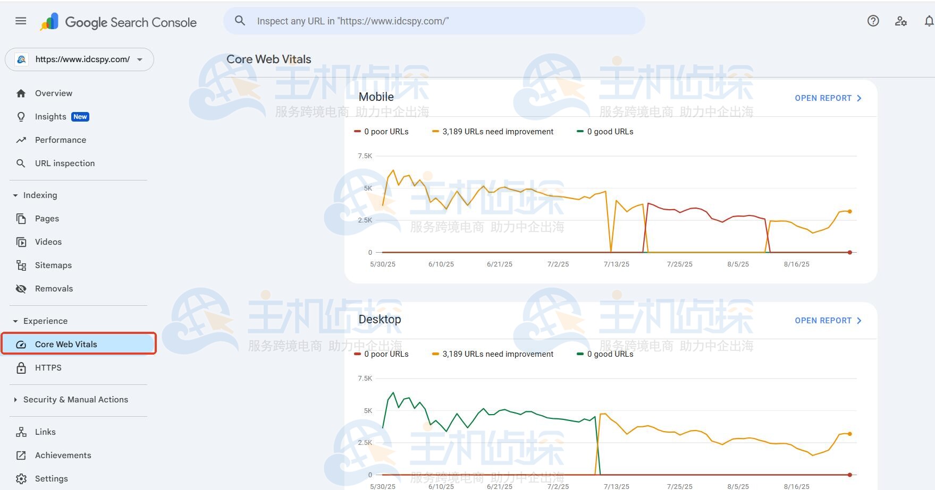Open the Pages indexing icon
Image resolution: width=935 pixels, height=490 pixels.
21,218
